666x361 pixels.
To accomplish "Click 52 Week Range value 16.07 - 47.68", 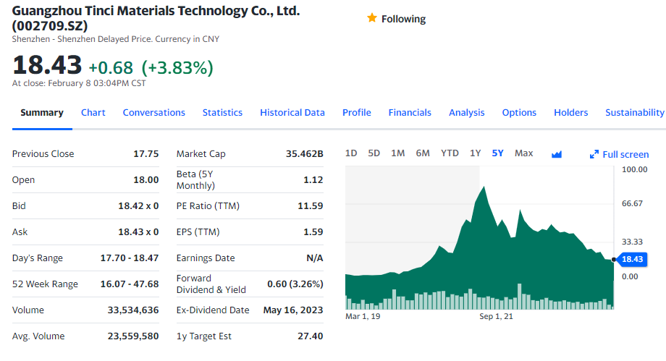I will tap(130, 284).
